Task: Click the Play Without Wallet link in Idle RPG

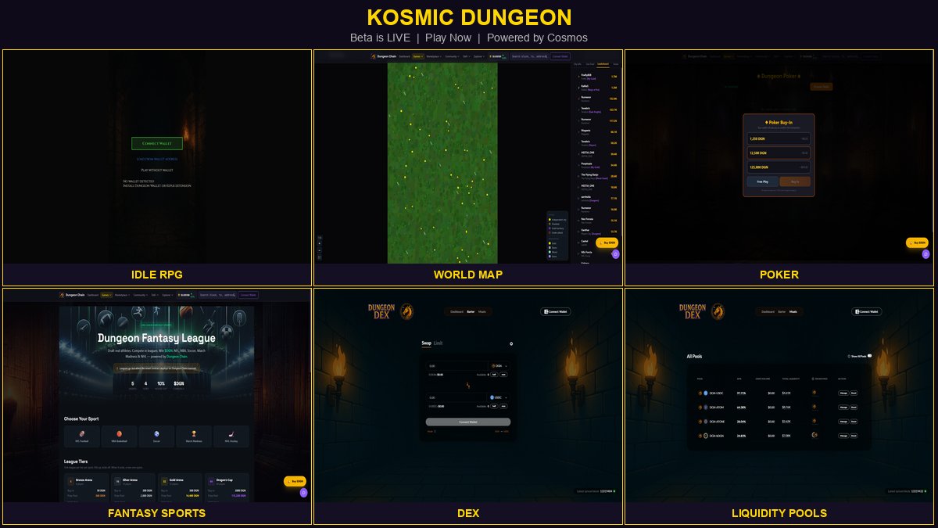Action: pos(156,170)
